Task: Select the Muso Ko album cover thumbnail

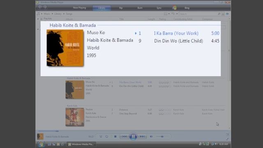Action: (x=75, y=90)
